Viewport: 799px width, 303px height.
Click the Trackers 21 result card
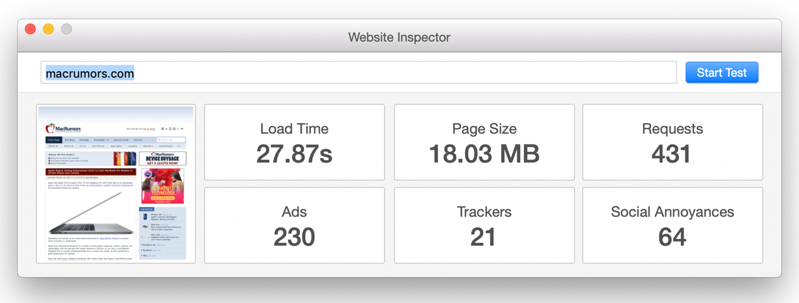tap(484, 225)
